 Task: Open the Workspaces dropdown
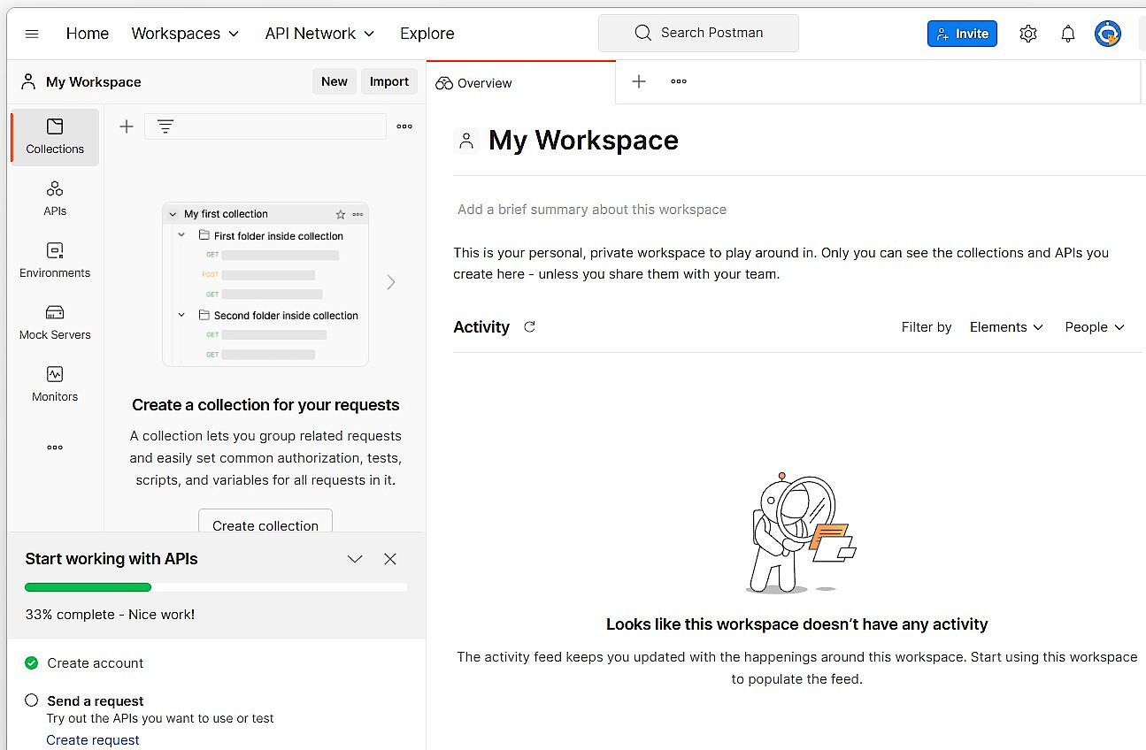point(184,33)
